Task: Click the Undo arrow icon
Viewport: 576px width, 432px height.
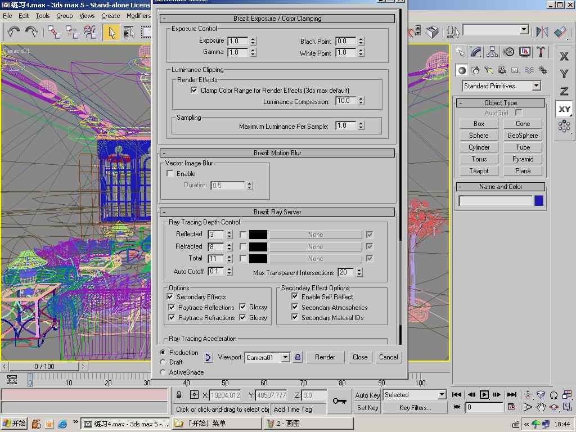Action: click(x=13, y=32)
